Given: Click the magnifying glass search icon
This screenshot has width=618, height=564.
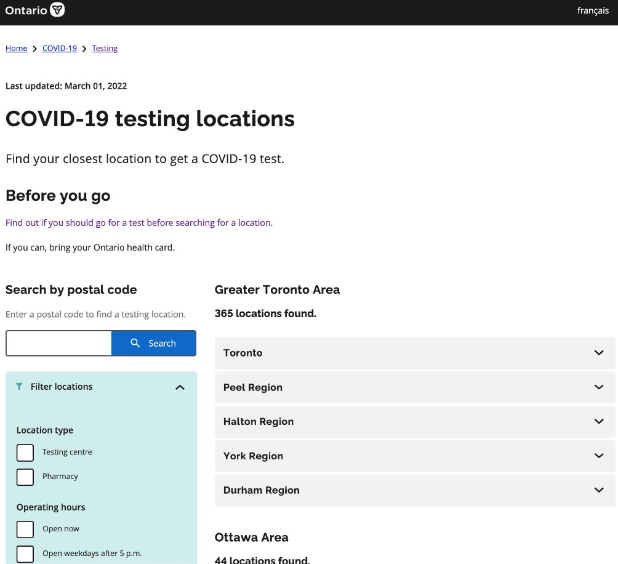Looking at the screenshot, I should coord(135,343).
